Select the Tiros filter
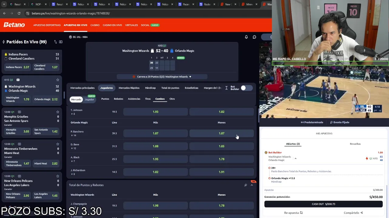Viewport: 389px width, 218px height. (x=148, y=99)
